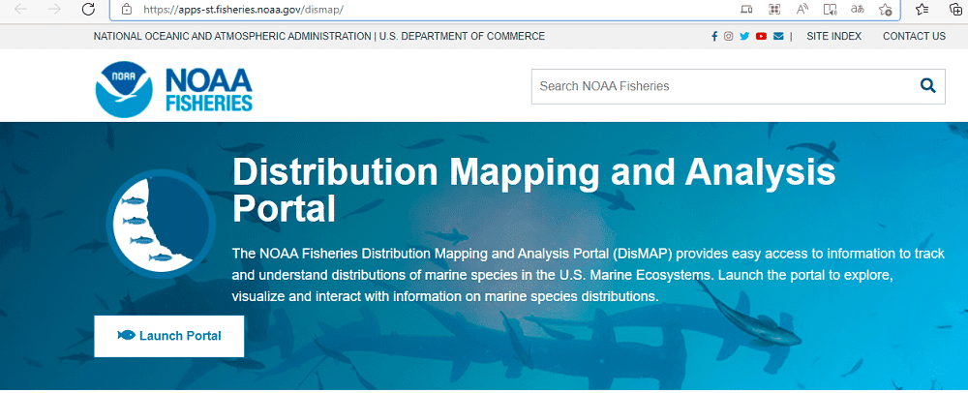Launch Portal button

click(169, 336)
